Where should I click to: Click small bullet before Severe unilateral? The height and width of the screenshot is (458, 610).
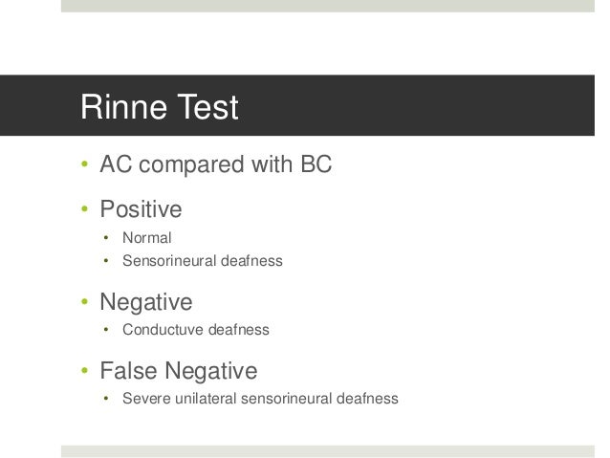click(106, 399)
